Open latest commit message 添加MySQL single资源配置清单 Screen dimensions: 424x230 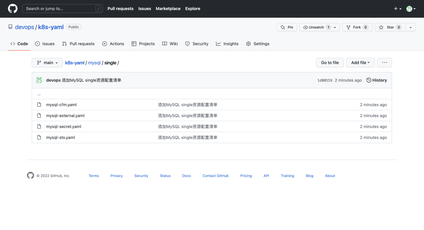[91, 80]
